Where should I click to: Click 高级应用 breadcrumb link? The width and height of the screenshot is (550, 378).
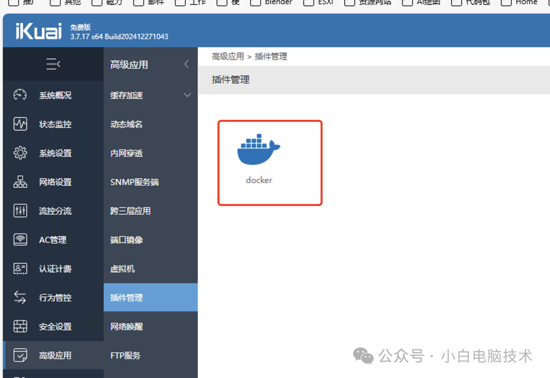point(228,56)
